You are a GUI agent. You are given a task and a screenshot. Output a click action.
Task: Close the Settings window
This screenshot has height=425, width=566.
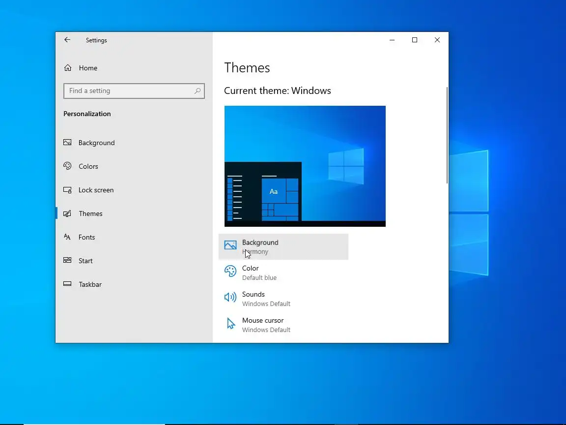(437, 40)
